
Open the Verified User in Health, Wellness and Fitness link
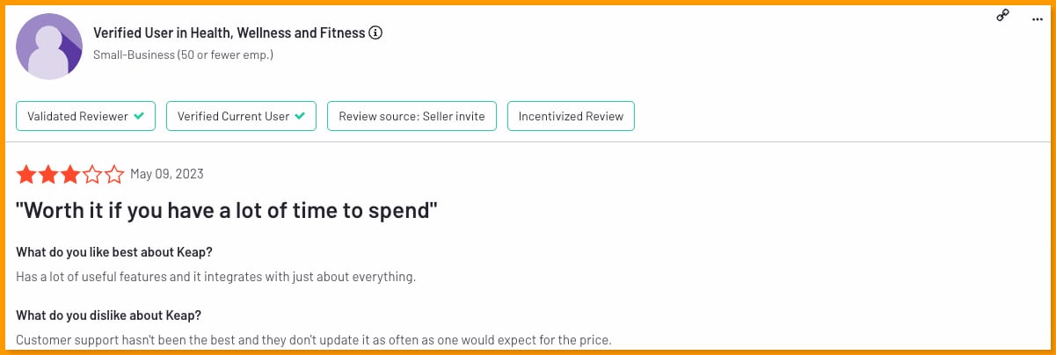click(229, 33)
